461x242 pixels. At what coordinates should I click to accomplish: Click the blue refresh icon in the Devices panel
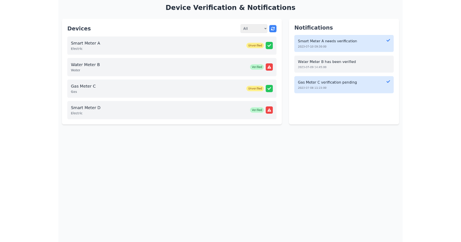click(273, 28)
